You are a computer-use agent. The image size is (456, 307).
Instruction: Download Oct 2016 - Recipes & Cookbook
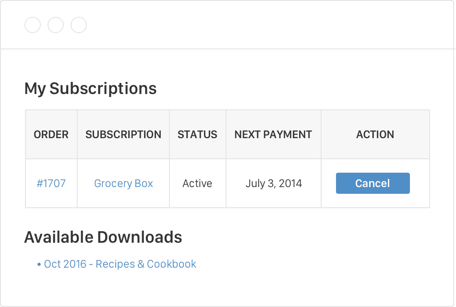coord(120,264)
